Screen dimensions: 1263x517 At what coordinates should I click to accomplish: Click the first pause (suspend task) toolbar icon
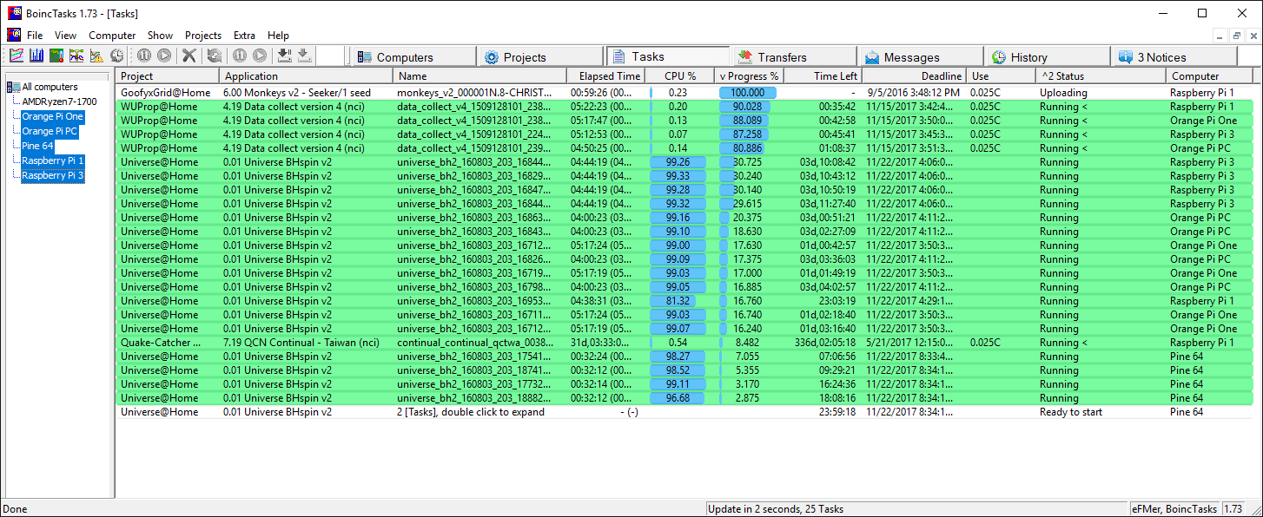coord(143,56)
